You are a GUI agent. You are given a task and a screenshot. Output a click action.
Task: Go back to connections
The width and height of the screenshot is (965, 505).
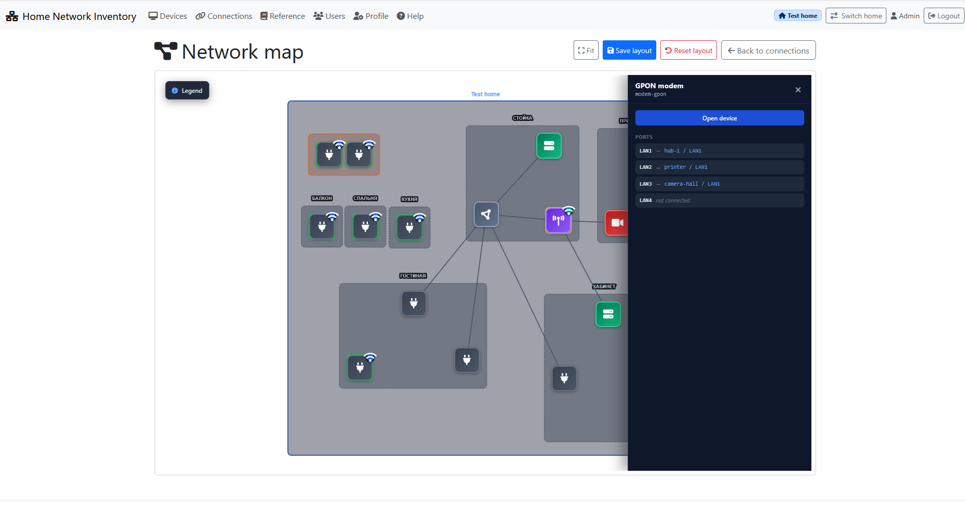pyautogui.click(x=768, y=50)
